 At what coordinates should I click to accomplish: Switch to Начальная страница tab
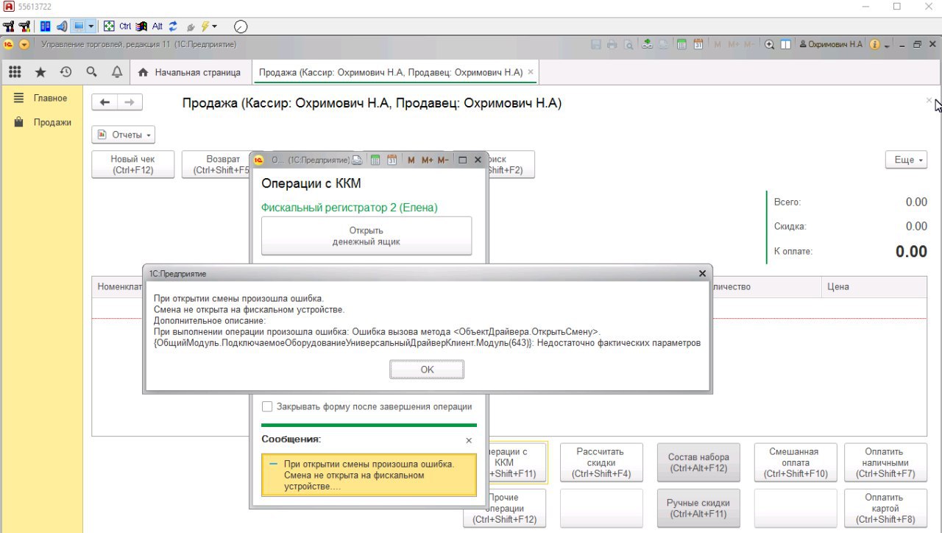(189, 72)
